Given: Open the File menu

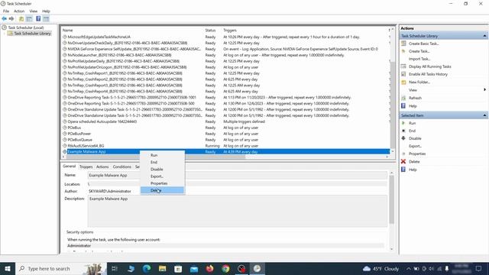Looking at the screenshot, I should pyautogui.click(x=6, y=11).
